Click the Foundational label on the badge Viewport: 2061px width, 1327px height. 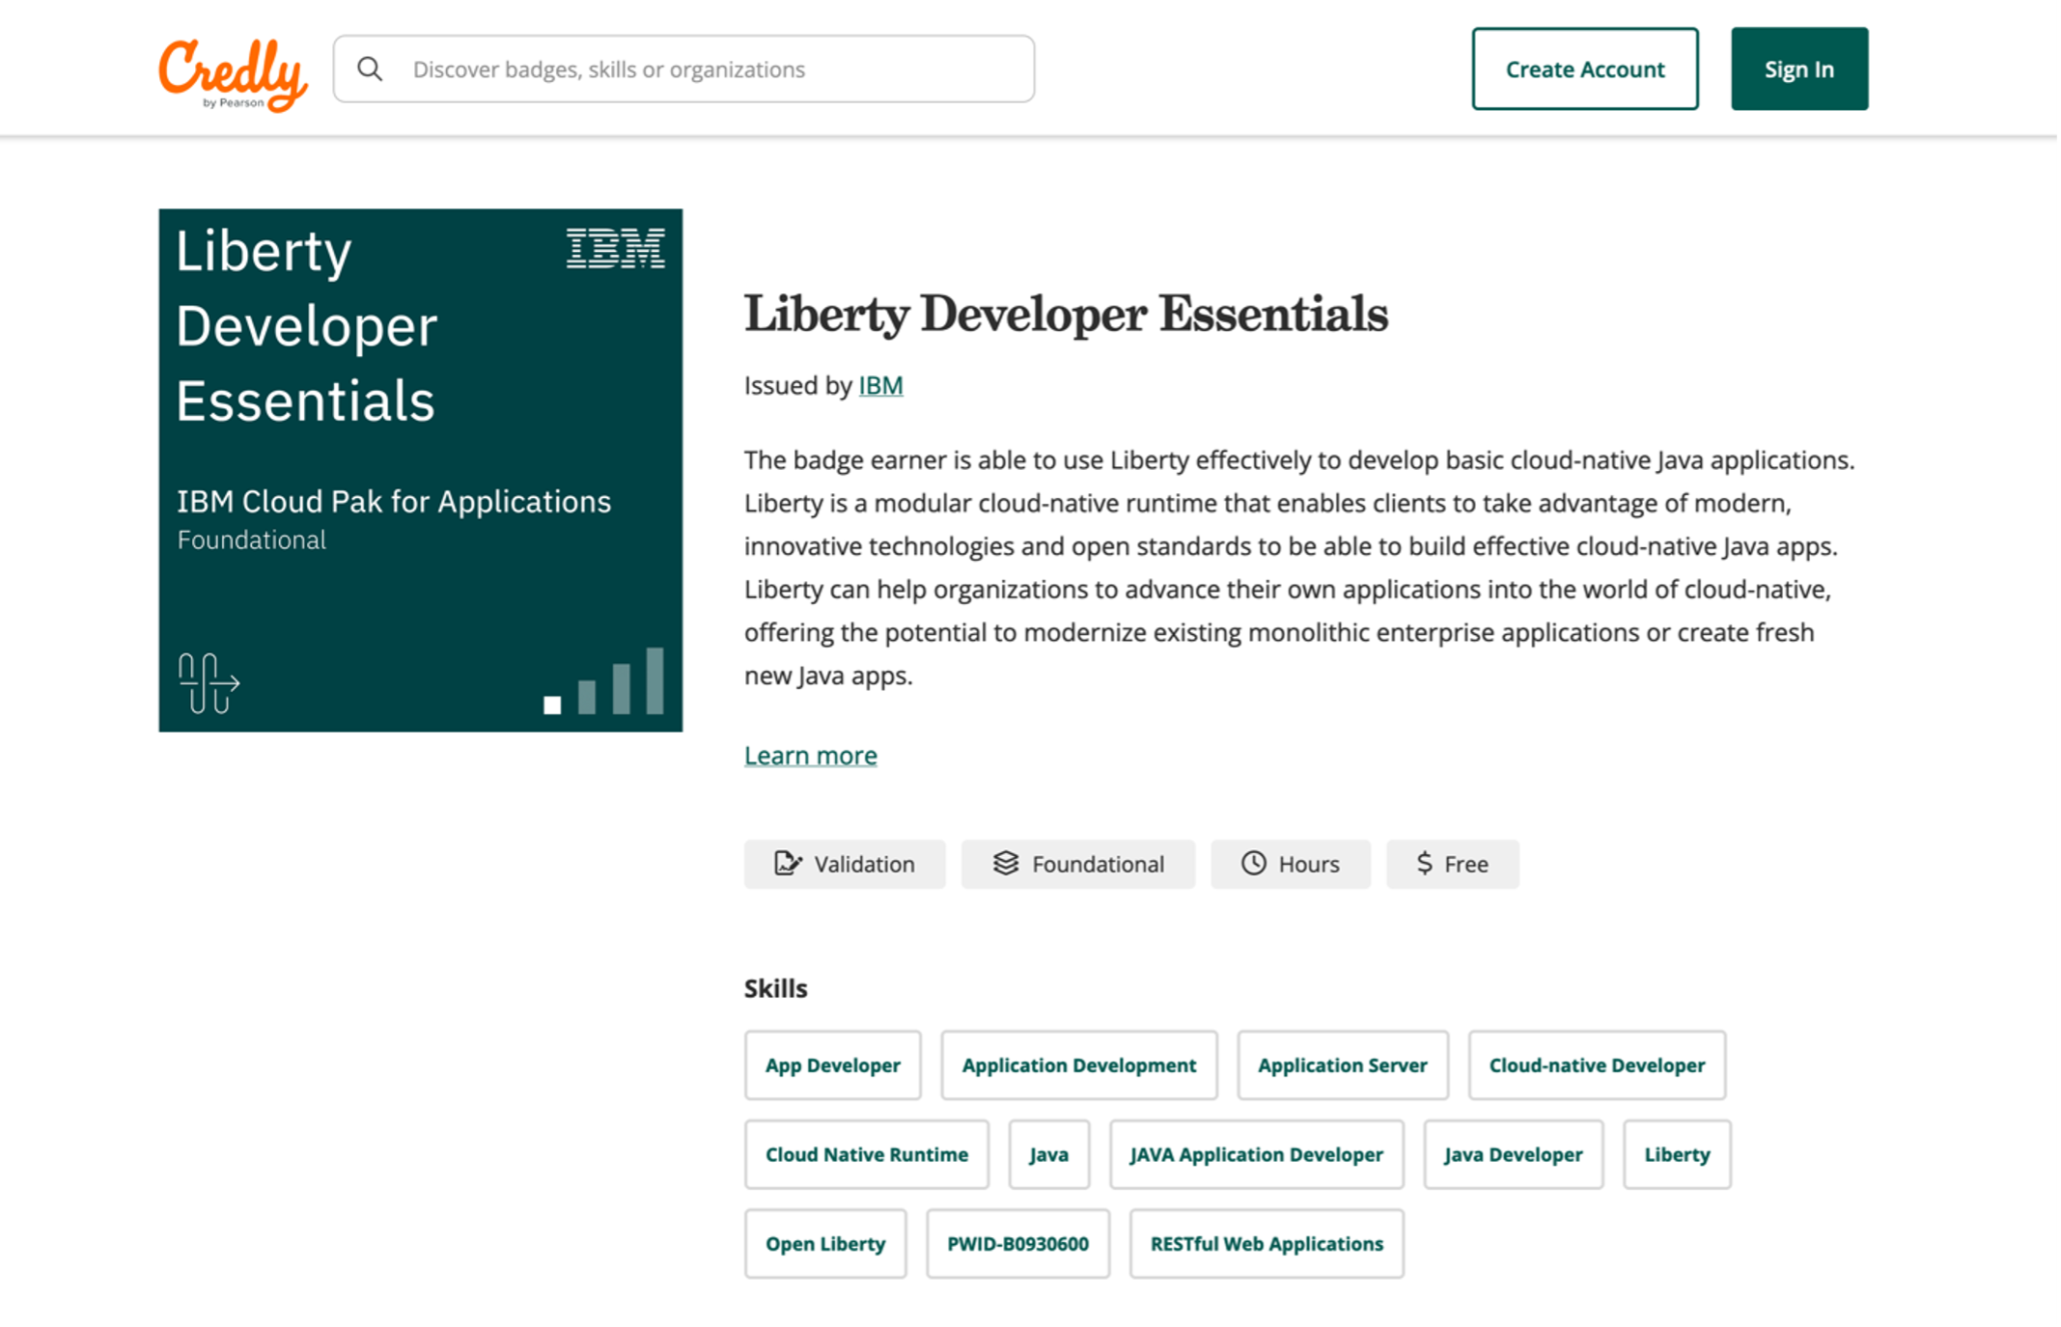(252, 540)
